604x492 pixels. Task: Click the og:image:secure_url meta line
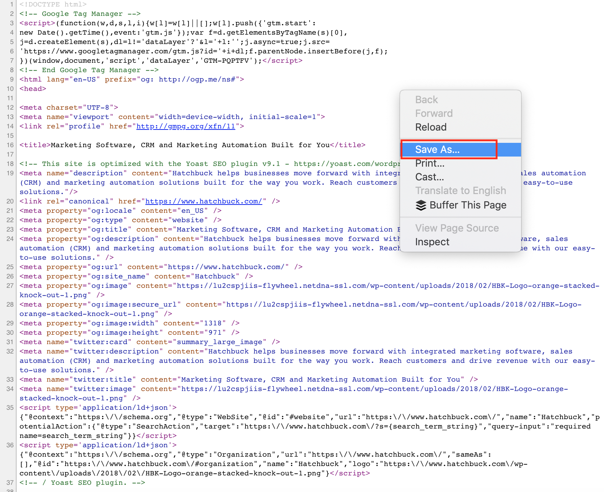[301, 309]
